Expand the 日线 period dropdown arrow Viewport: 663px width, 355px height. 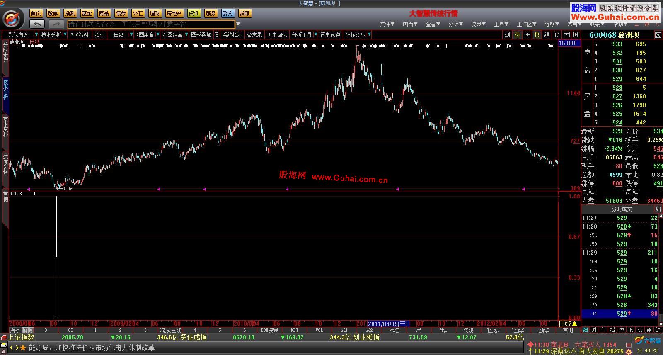[x=131, y=35]
